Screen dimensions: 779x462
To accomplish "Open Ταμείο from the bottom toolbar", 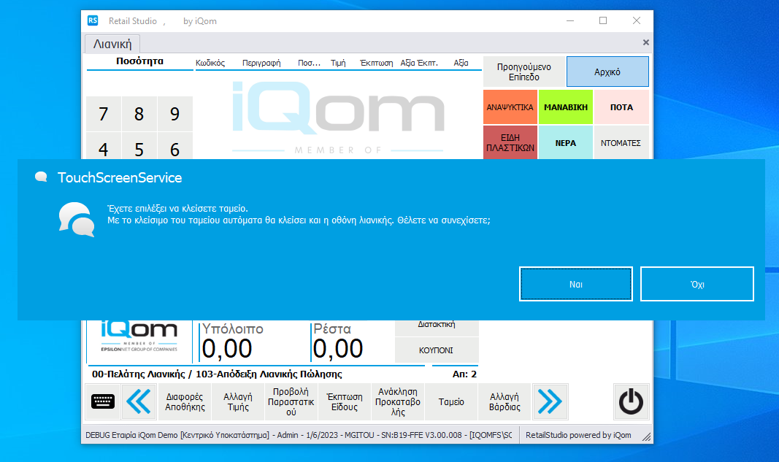I will pos(451,402).
